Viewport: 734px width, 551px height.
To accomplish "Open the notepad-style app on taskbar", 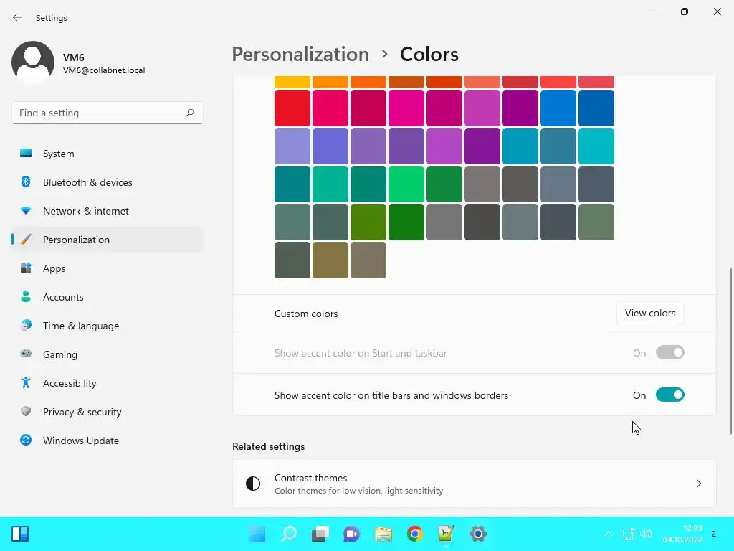I will pos(446,534).
